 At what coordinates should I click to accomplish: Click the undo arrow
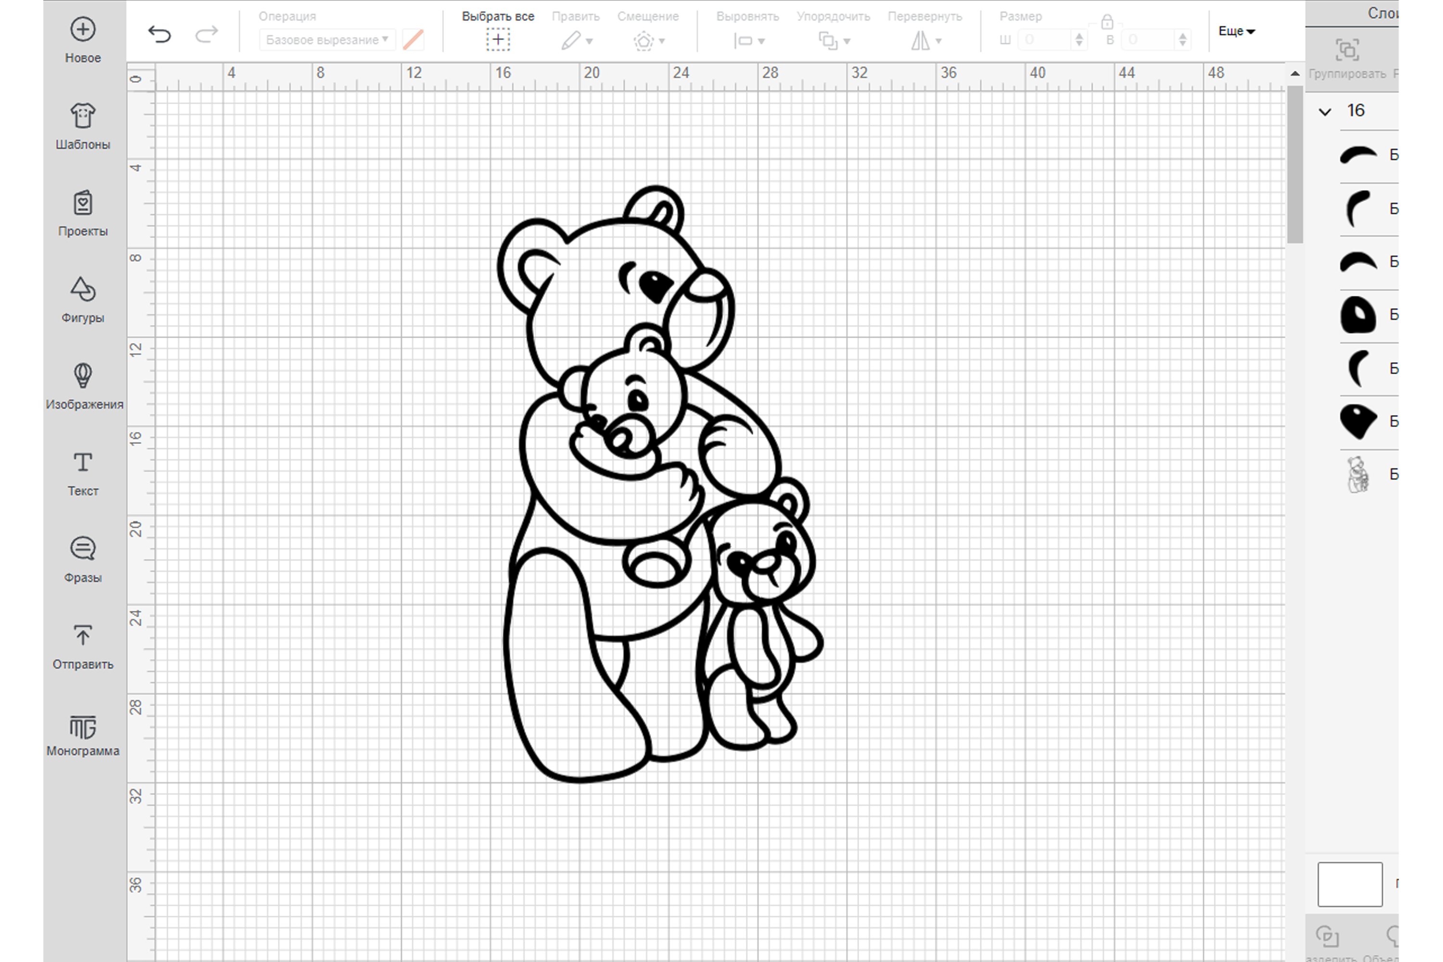tap(160, 34)
